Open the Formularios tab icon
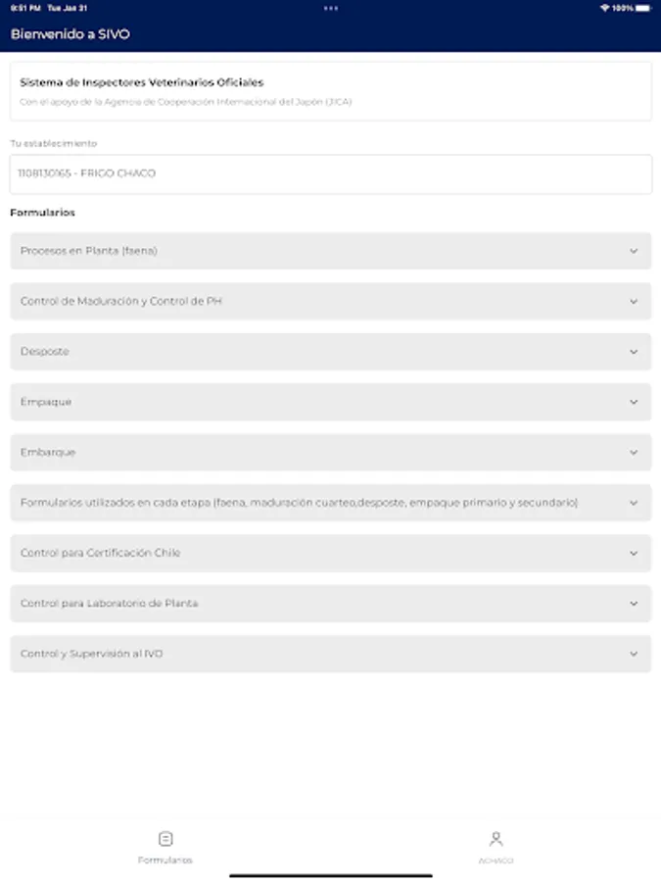The width and height of the screenshot is (661, 882). click(165, 839)
